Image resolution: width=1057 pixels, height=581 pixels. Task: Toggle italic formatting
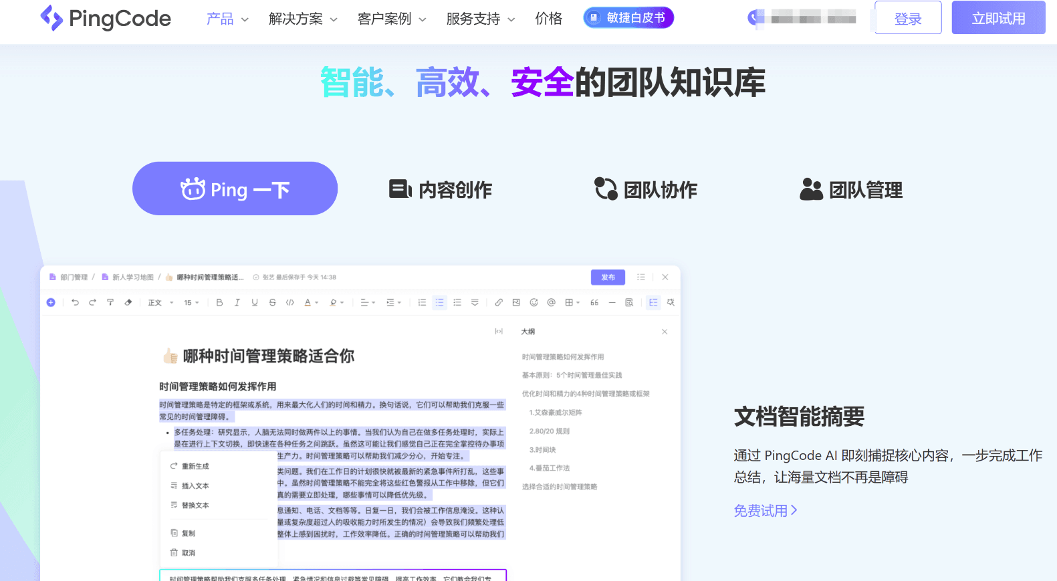237,303
